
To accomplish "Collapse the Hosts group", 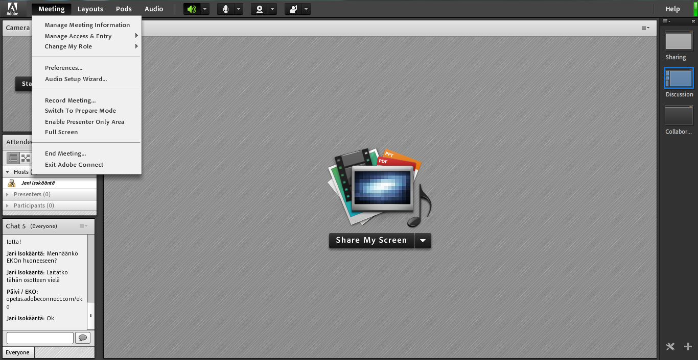I will [8, 172].
